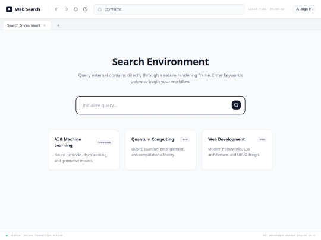
Task: Click the Web Search logo icon
Action: click(x=9, y=9)
